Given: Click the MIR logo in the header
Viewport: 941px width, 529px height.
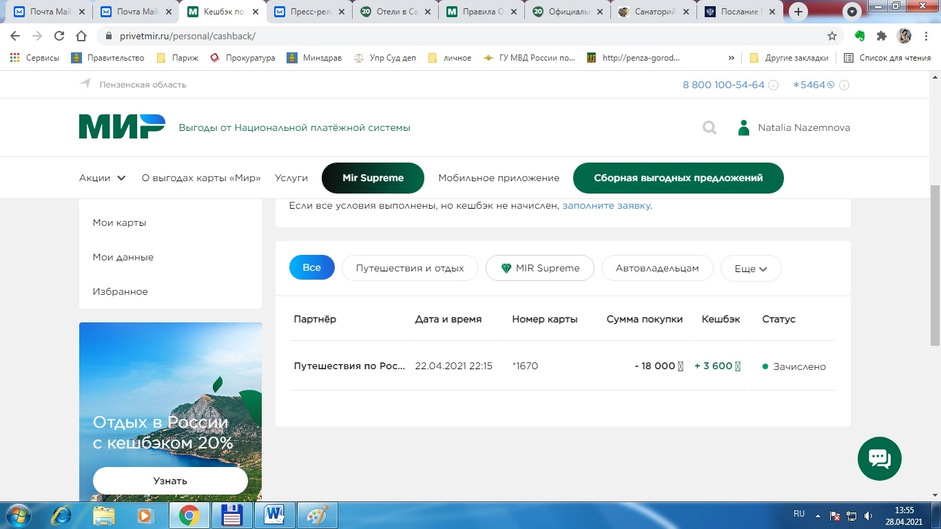Looking at the screenshot, I should click(122, 127).
